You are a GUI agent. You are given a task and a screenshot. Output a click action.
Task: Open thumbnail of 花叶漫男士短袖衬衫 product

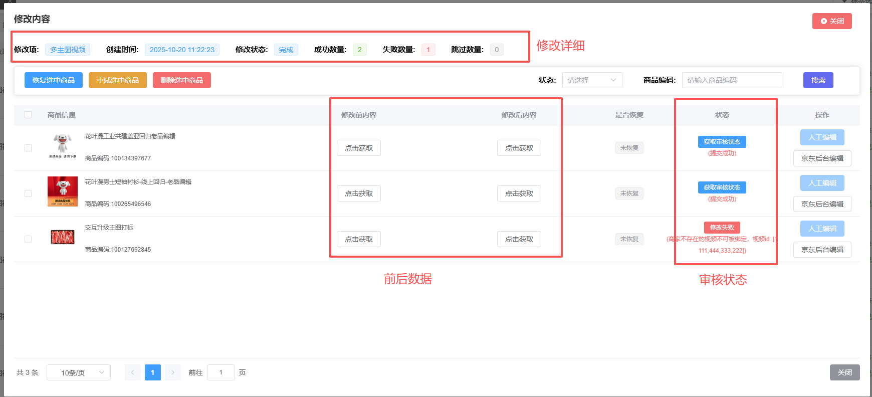63,191
